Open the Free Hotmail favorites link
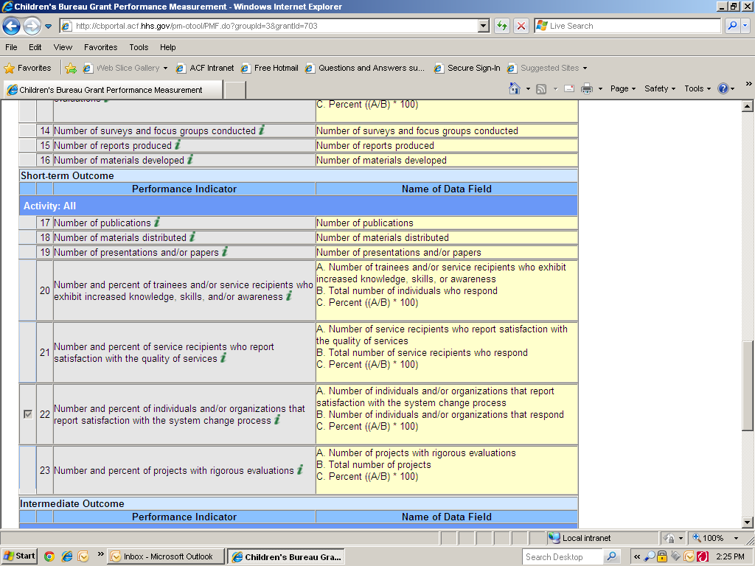Viewport: 755px width, 566px height. point(270,69)
